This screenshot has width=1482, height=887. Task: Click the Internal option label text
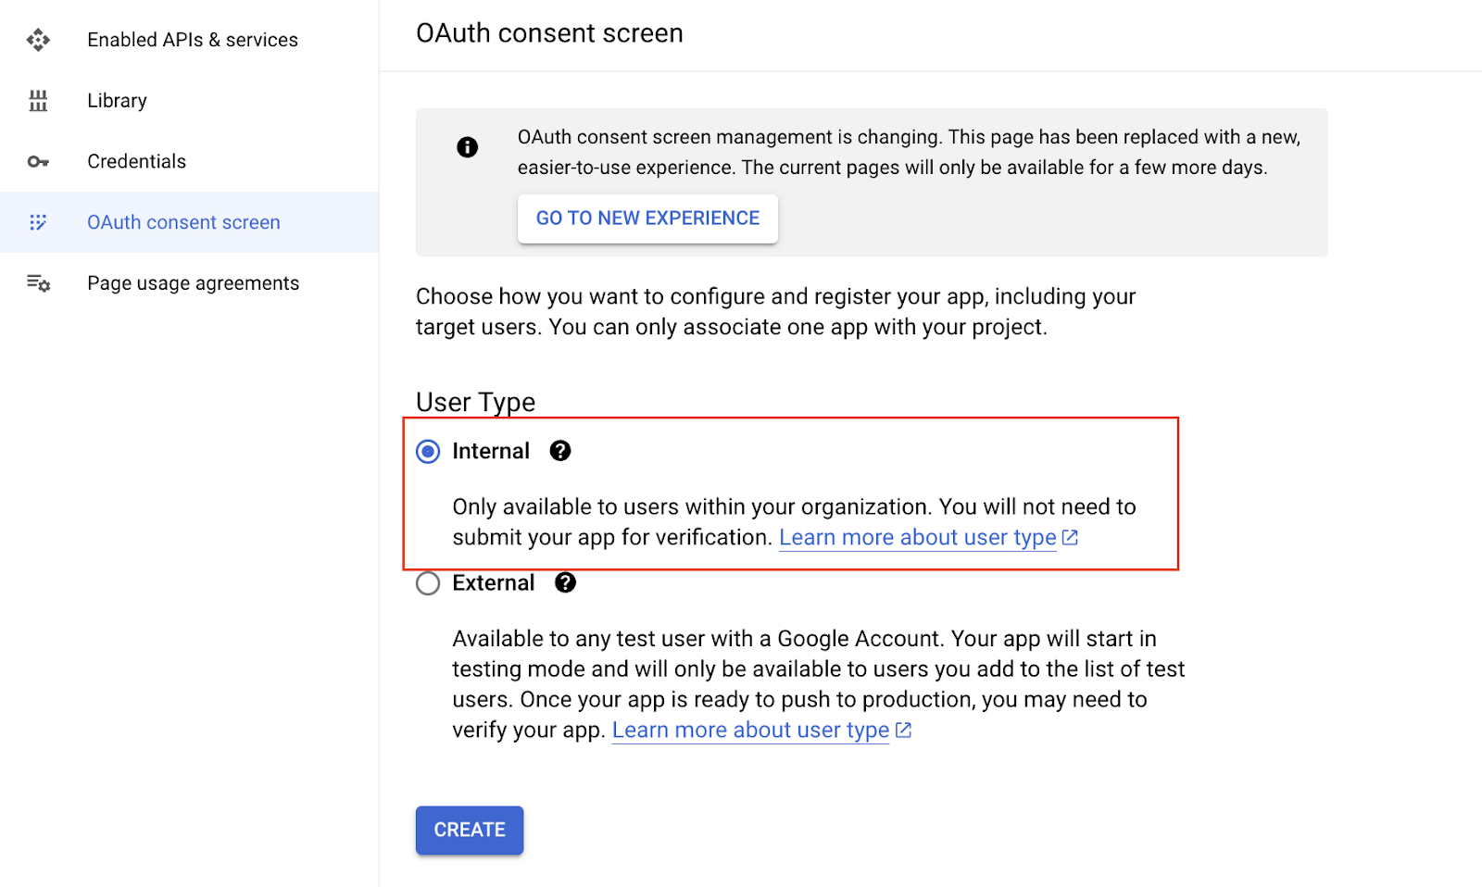[491, 452]
